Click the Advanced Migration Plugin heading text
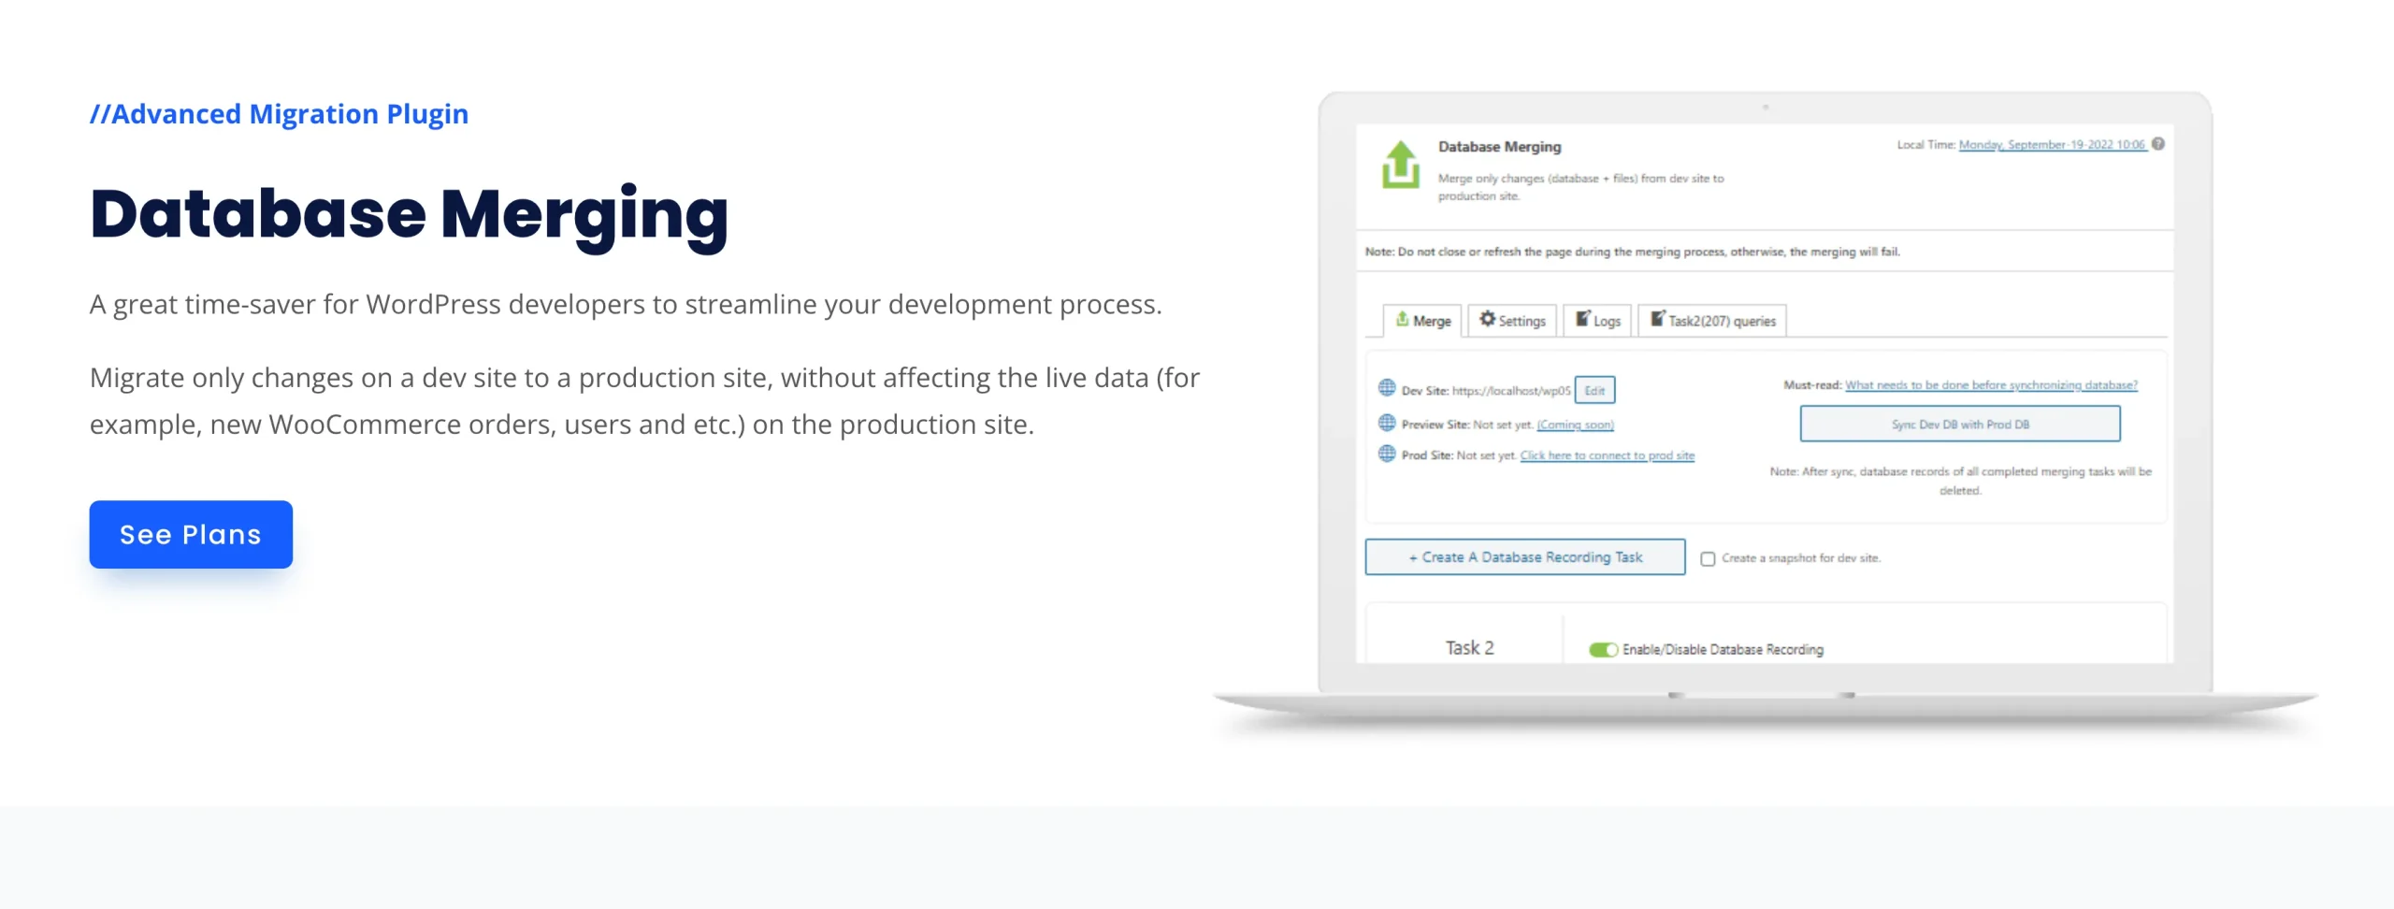 coord(279,114)
